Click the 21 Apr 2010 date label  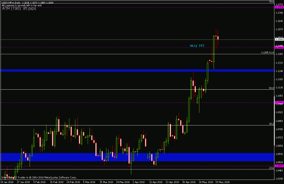[172, 182]
